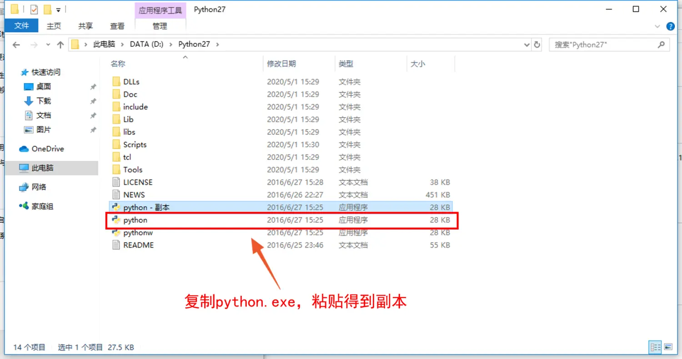This screenshot has width=682, height=359.
Task: Select the Doc folder icon
Action: [116, 94]
